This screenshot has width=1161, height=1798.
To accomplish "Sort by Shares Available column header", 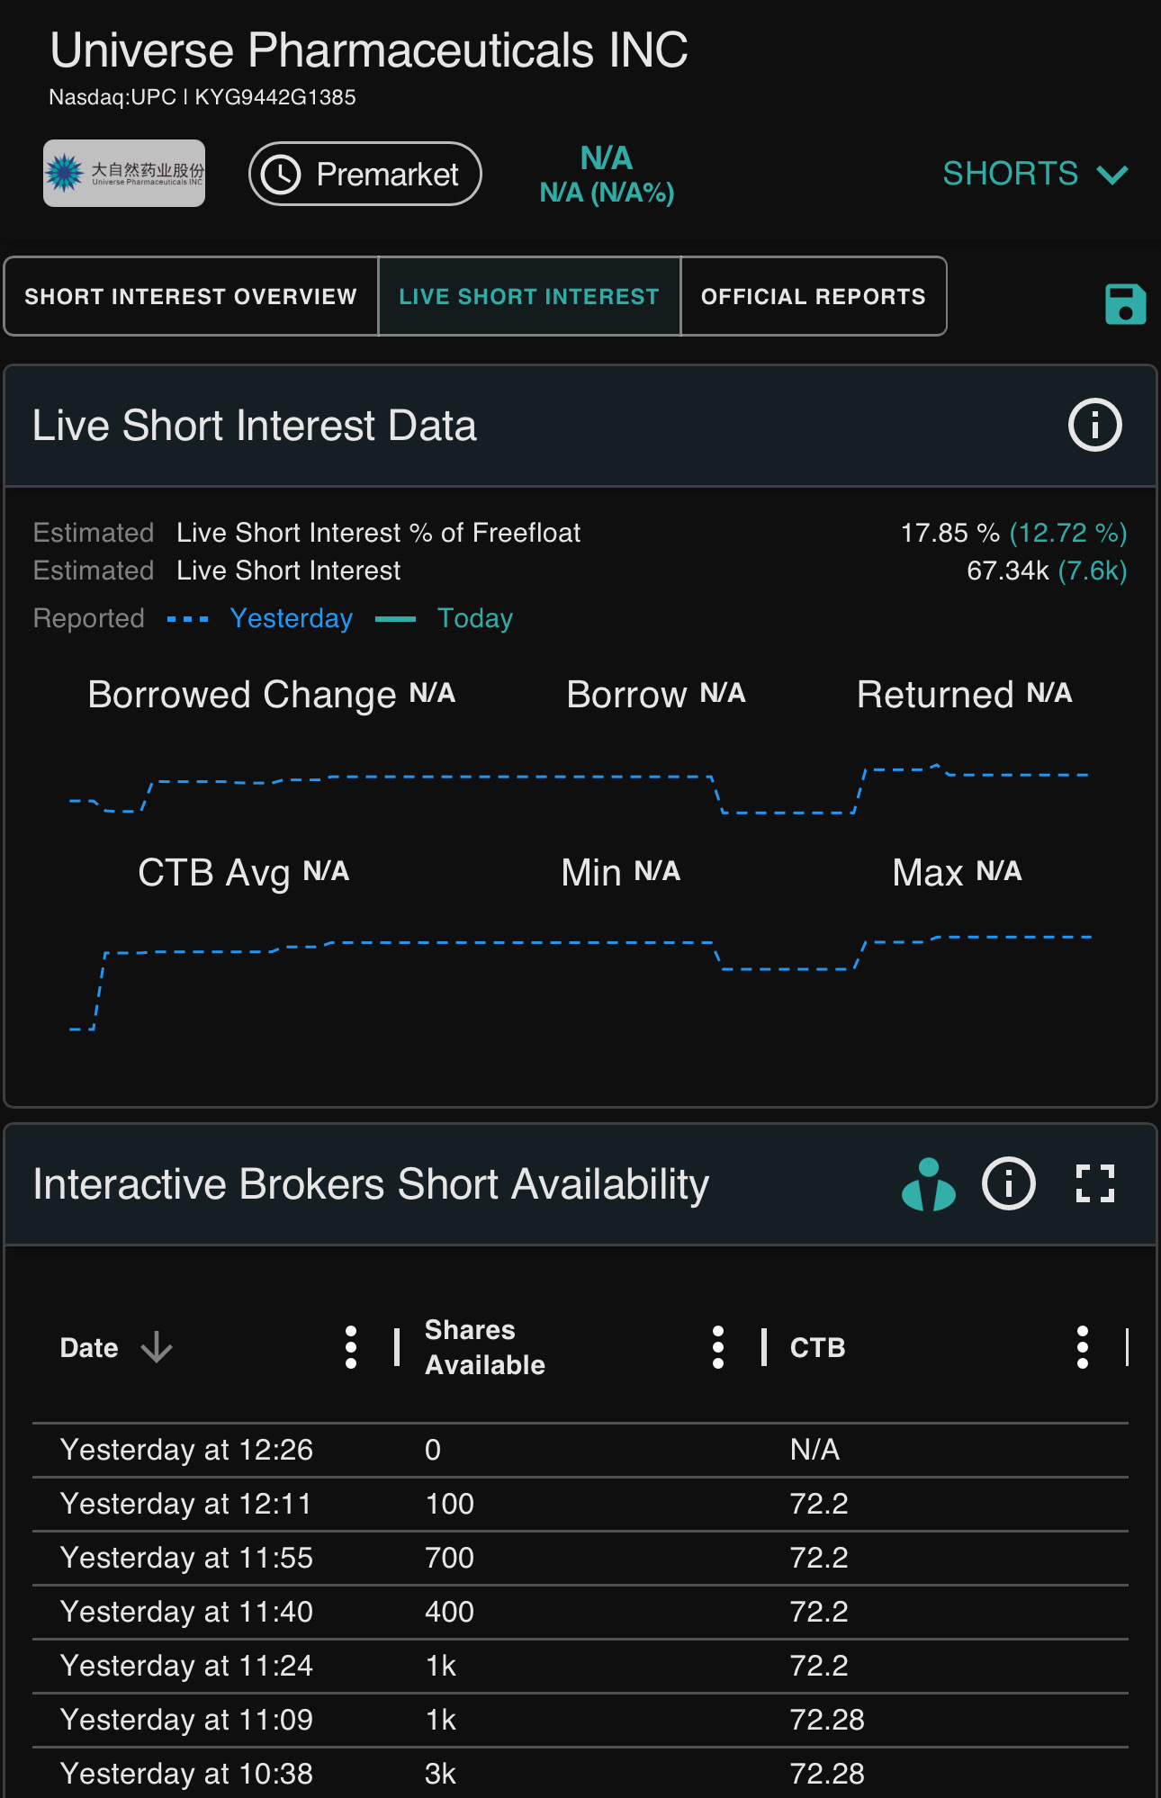I will [485, 1347].
